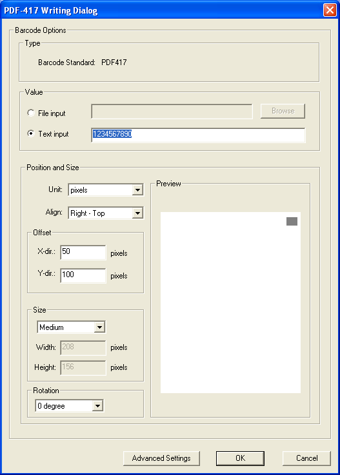Screen dimensions: 340x475
Task: Confirm with the OK button
Action: [x=240, y=458]
